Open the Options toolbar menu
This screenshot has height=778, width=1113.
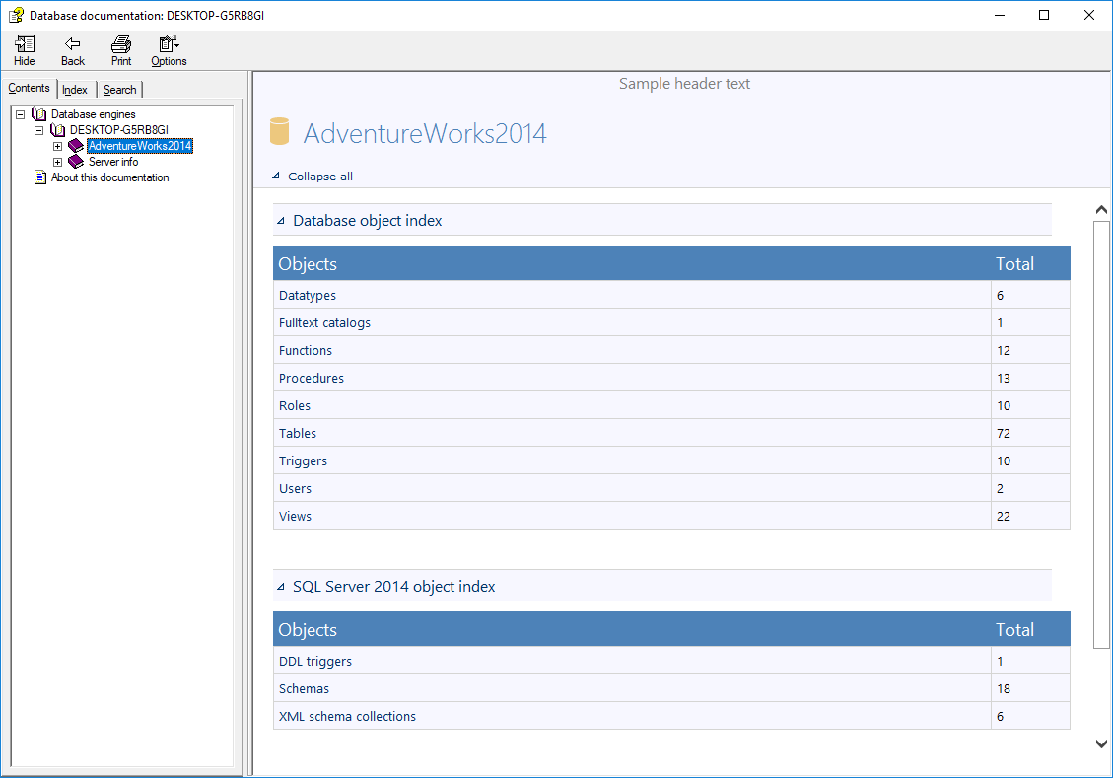click(x=169, y=44)
